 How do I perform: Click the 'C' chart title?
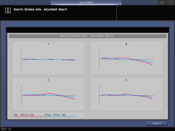click(48, 80)
